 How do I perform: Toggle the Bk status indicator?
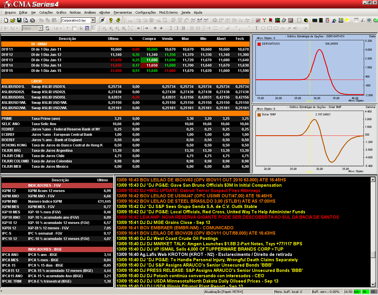point(365,292)
